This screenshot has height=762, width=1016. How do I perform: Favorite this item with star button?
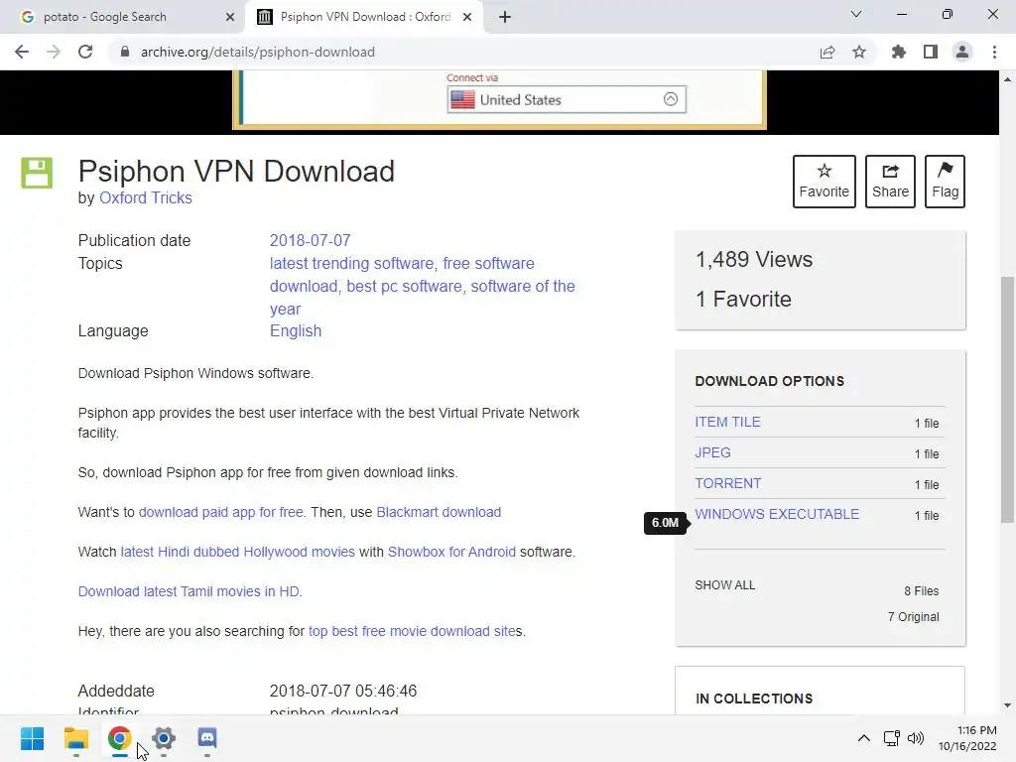coord(825,182)
